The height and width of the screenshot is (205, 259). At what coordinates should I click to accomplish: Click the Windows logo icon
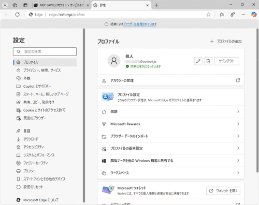[x=104, y=161]
